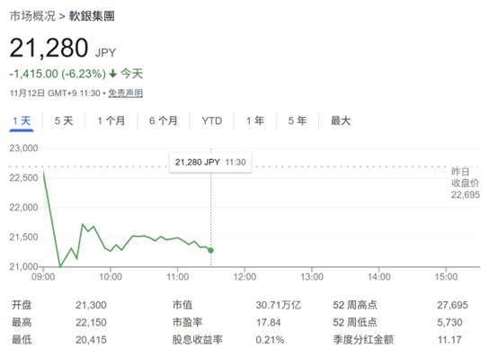Click the JPY currency label
Image resolution: width=498 pixels, height=357 pixels.
click(105, 53)
